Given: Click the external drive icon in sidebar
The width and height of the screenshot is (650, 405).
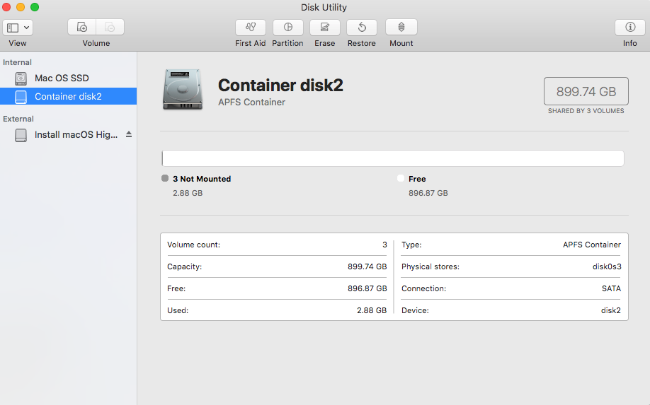Looking at the screenshot, I should point(21,135).
